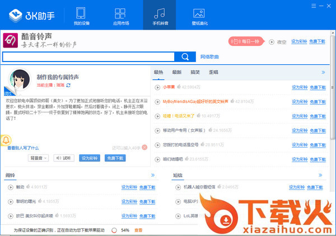
Task: Download the 夜空 daily ringtone for free
Action: (317, 41)
